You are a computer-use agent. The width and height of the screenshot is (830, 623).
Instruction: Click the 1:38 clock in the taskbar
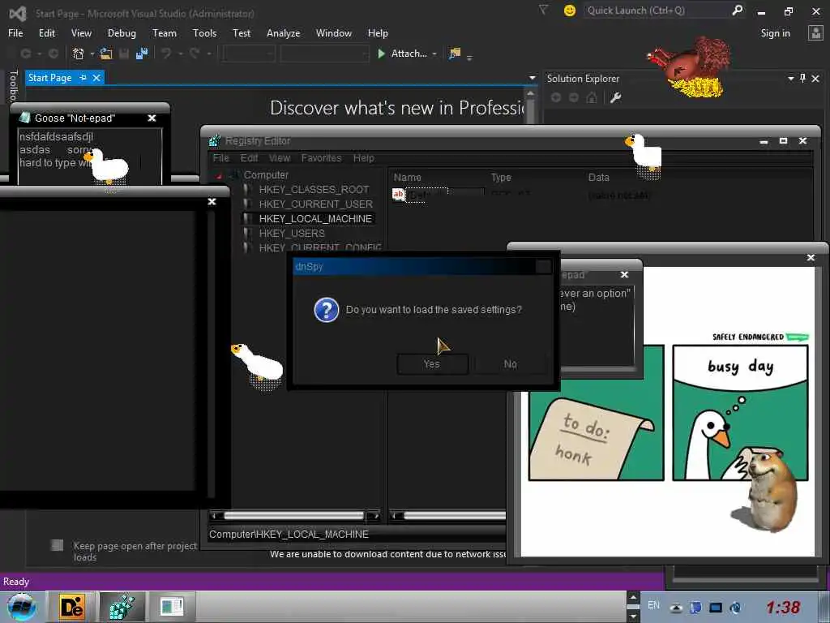[783, 607]
